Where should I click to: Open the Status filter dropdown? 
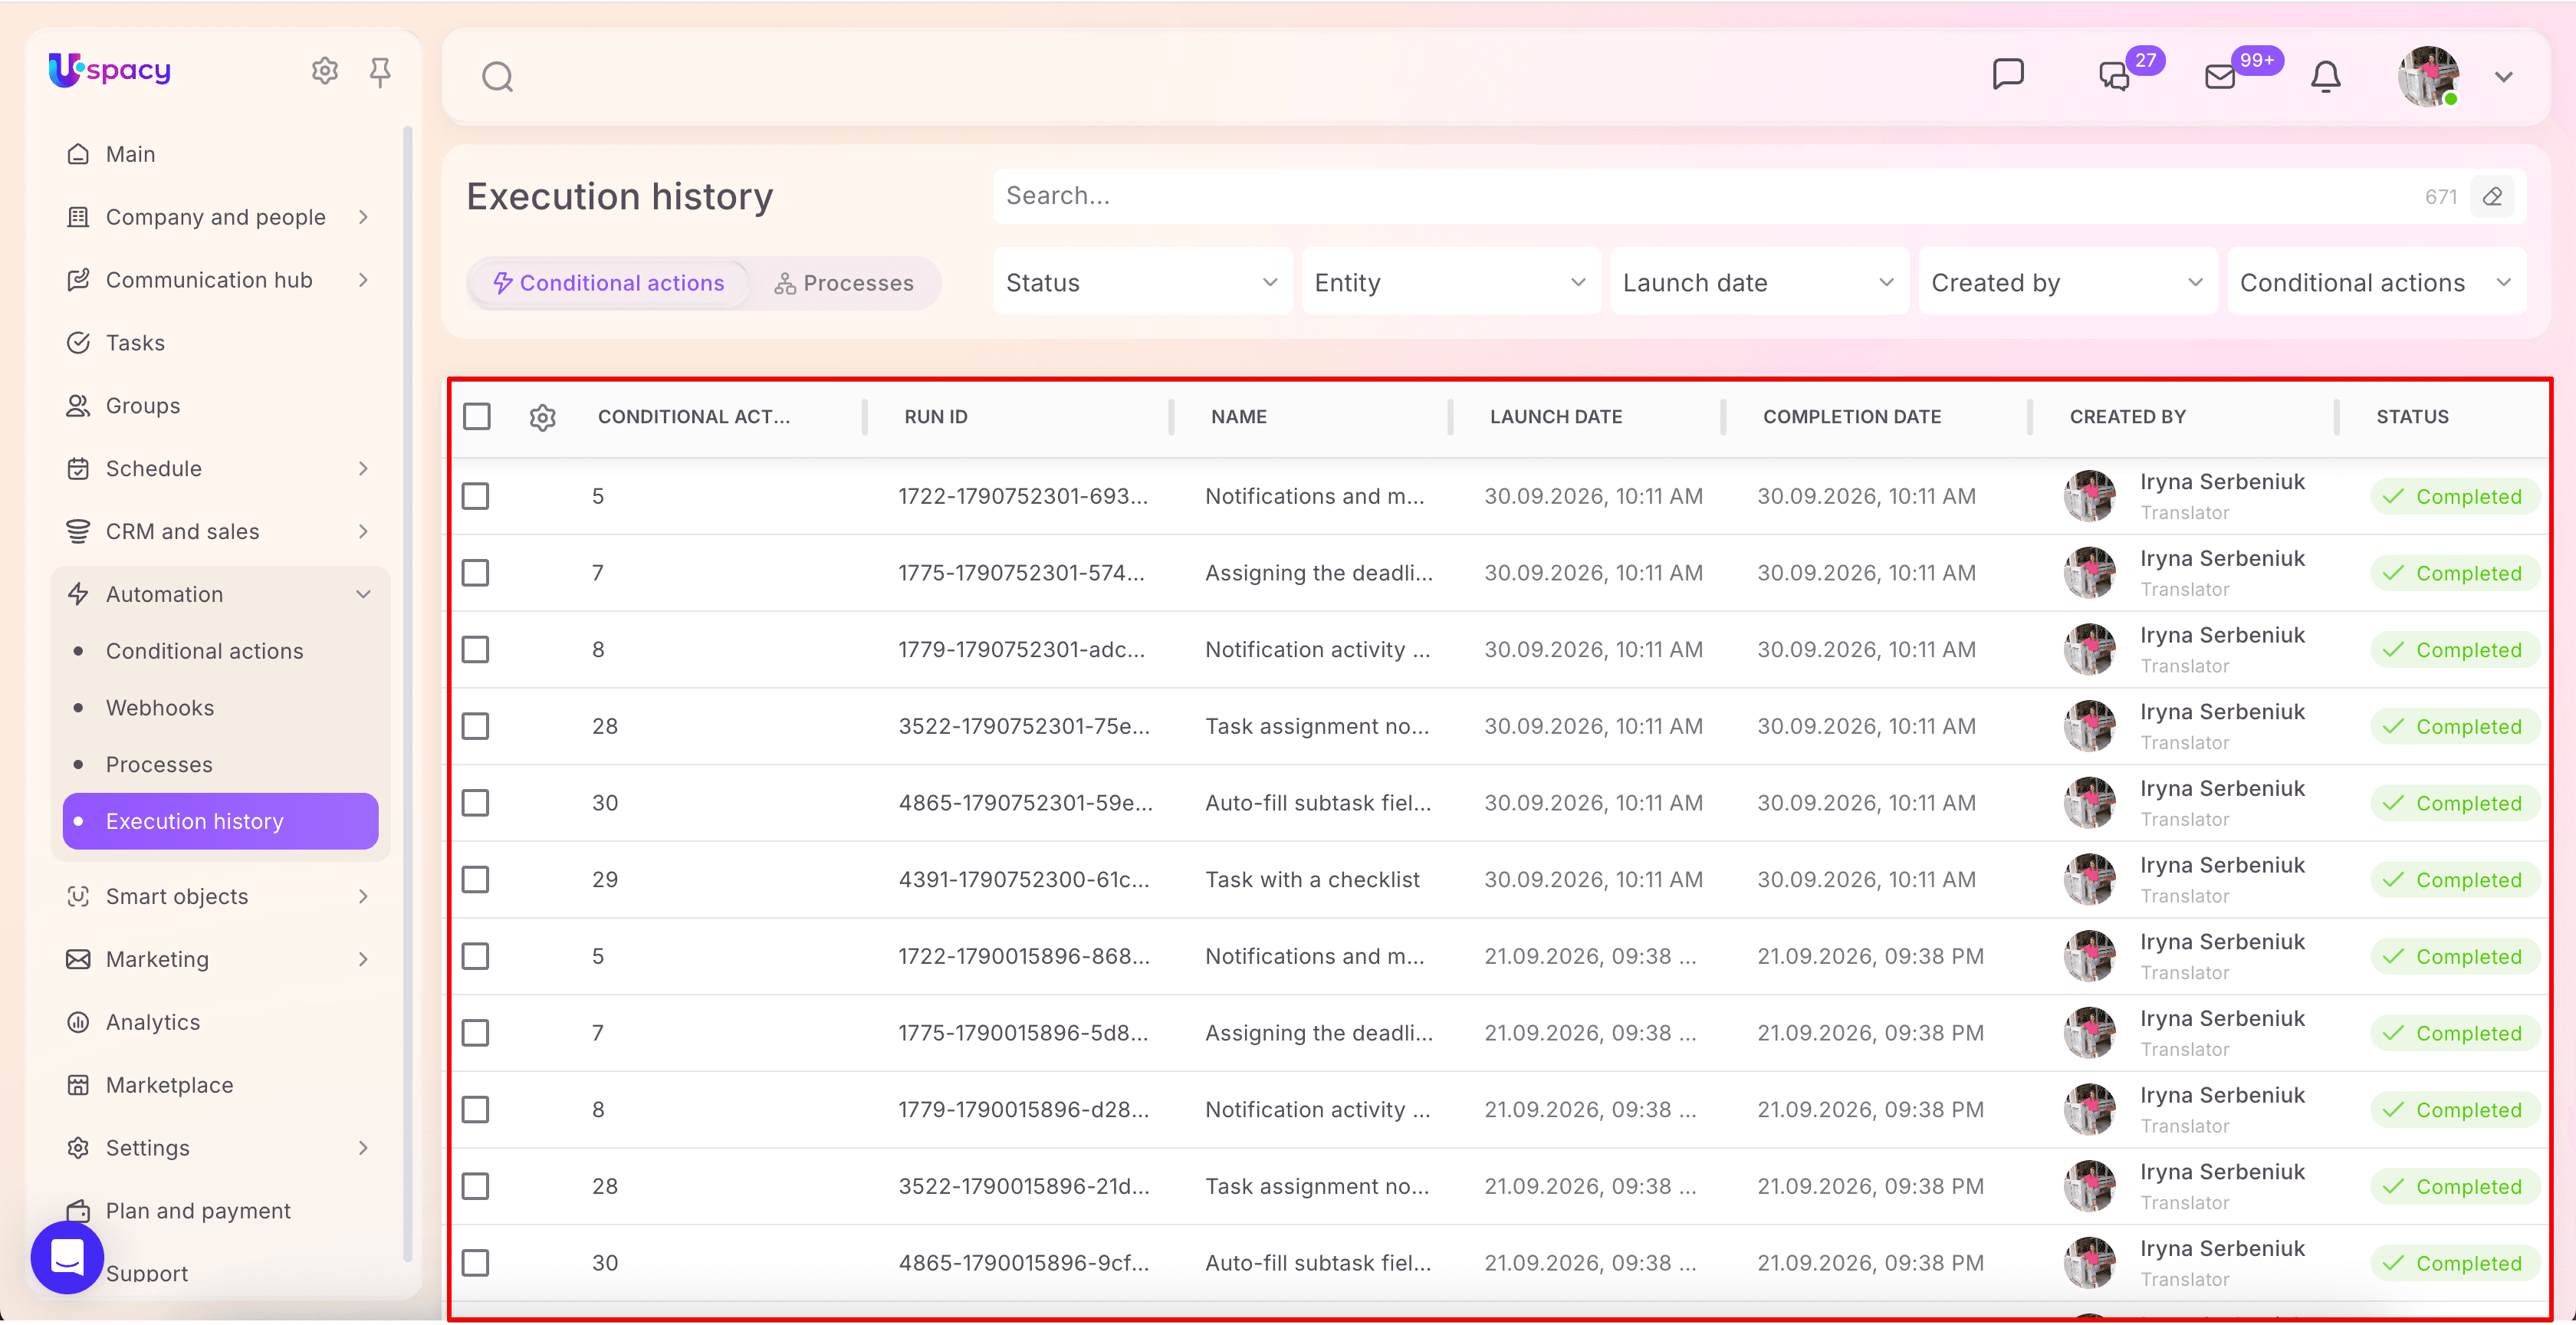[x=1142, y=283]
